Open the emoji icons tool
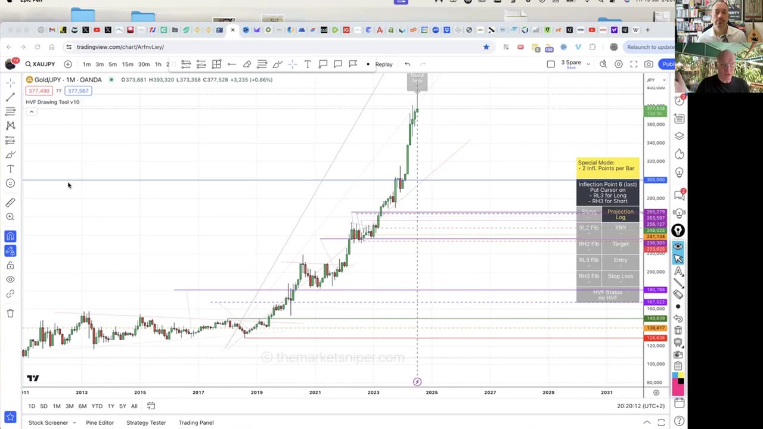The height and width of the screenshot is (429, 763). click(10, 184)
